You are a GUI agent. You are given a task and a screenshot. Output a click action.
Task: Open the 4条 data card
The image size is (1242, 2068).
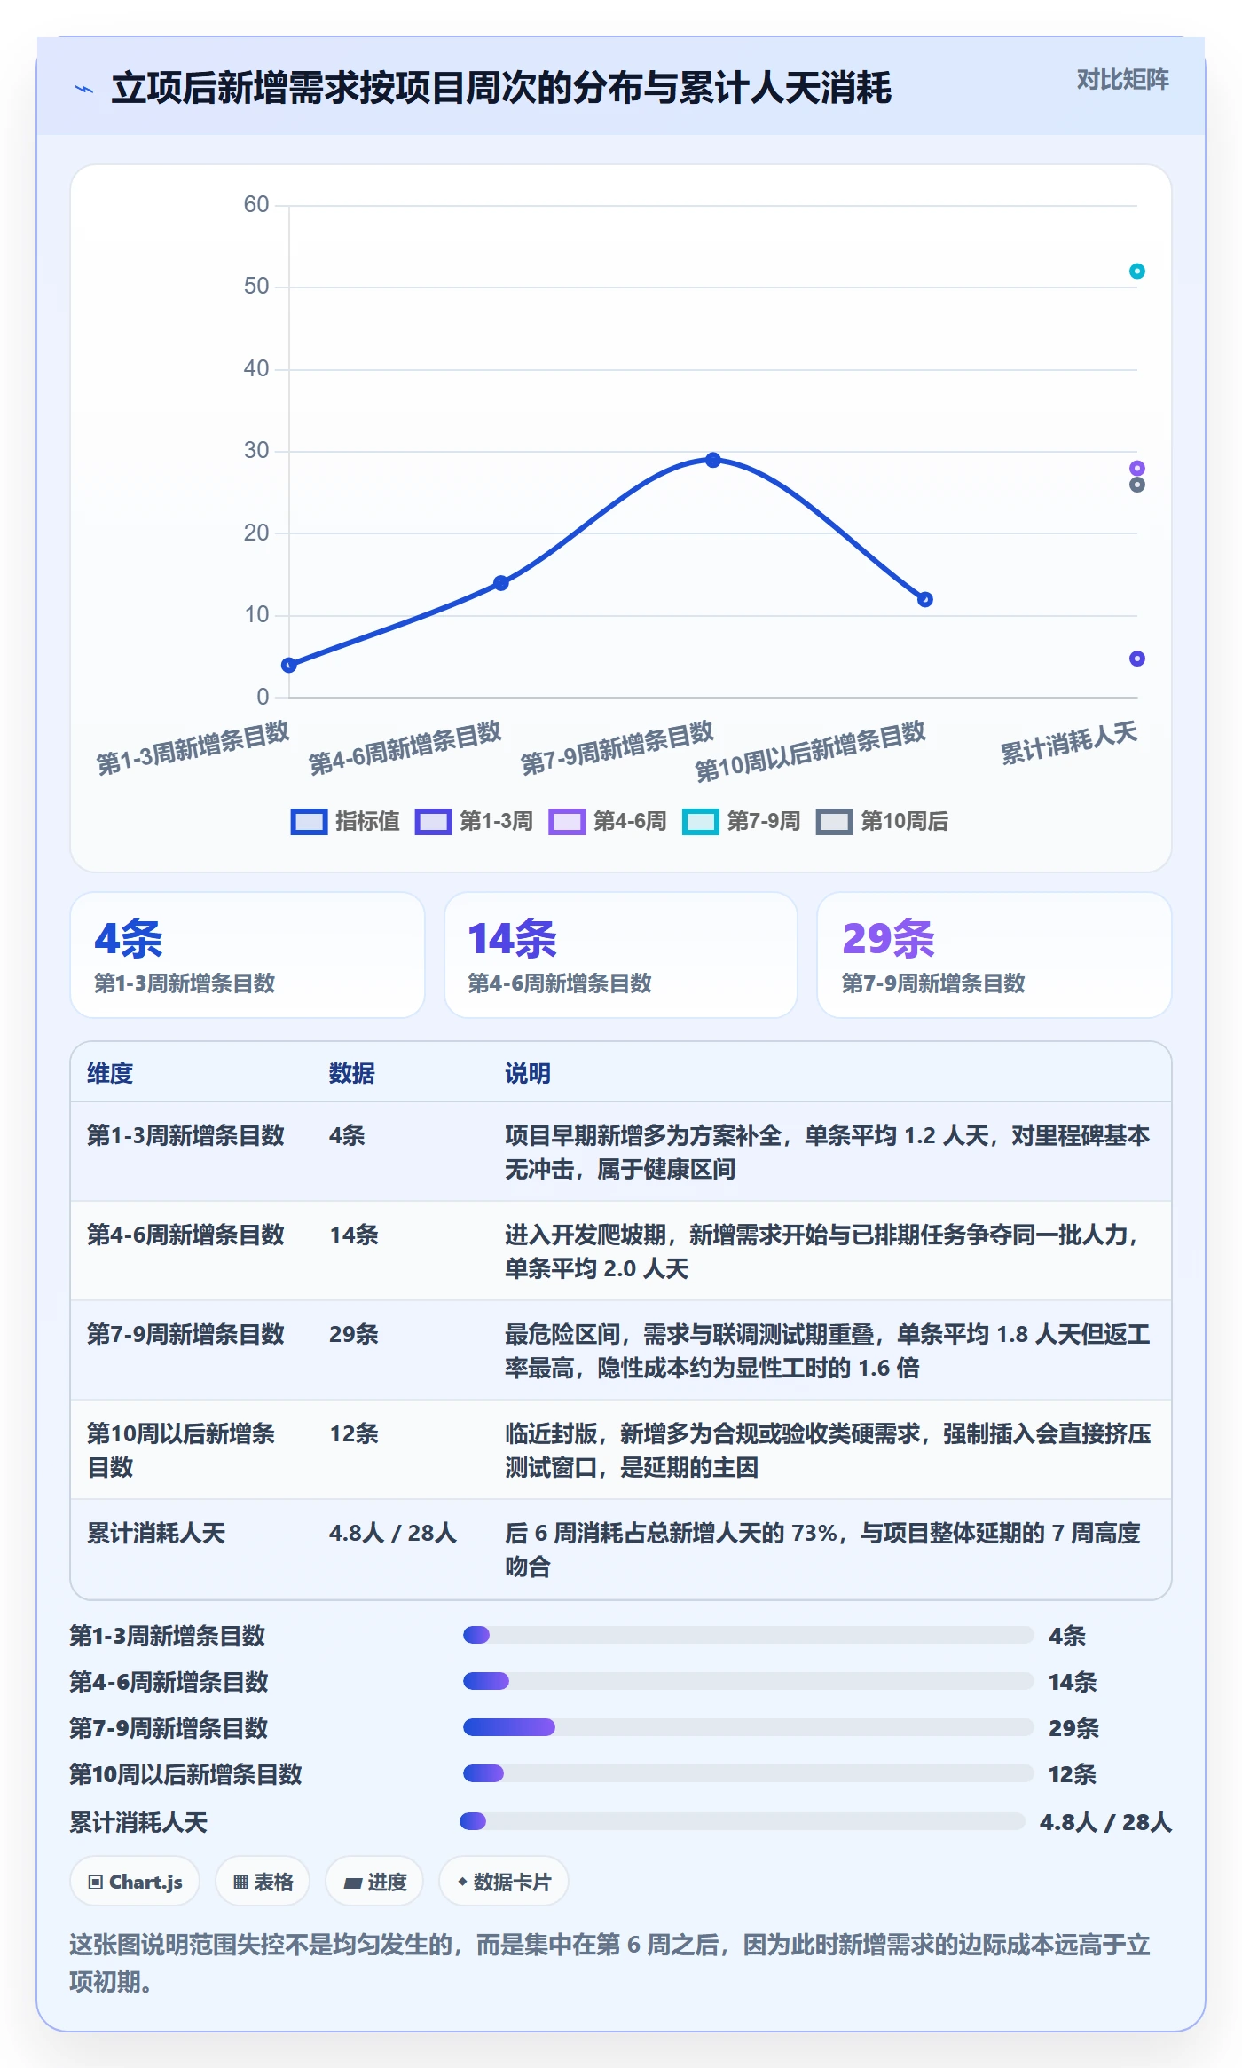248,955
